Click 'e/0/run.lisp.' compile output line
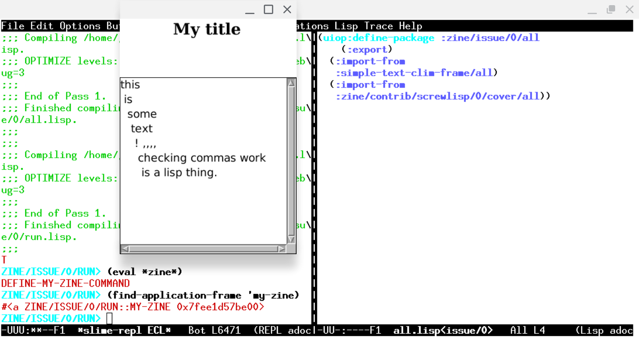Image resolution: width=639 pixels, height=359 pixels. click(x=39, y=237)
